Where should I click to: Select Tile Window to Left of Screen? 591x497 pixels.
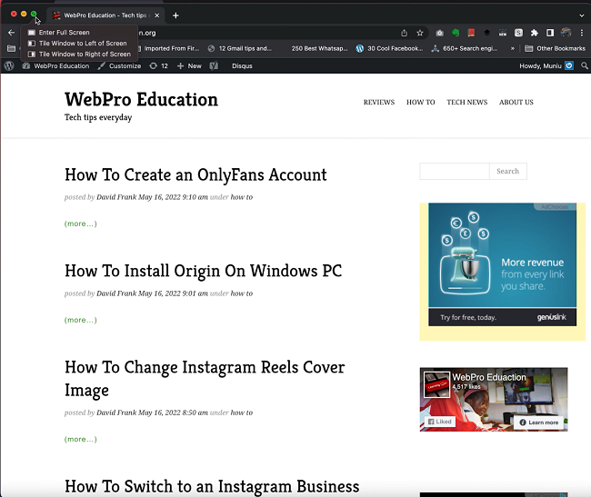[77, 44]
